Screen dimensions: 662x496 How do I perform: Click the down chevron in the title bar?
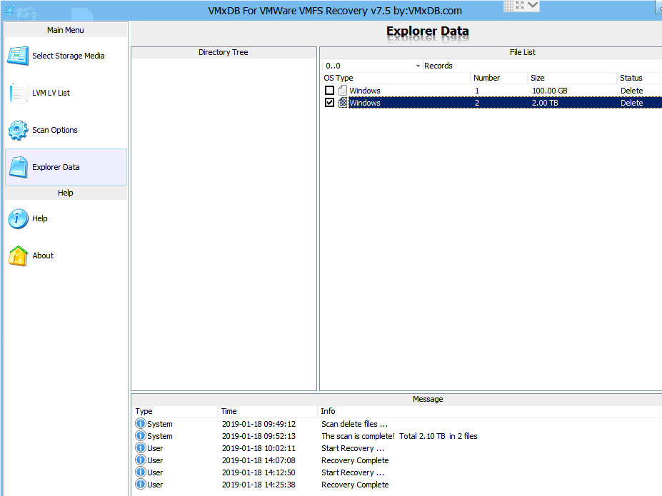tap(533, 5)
